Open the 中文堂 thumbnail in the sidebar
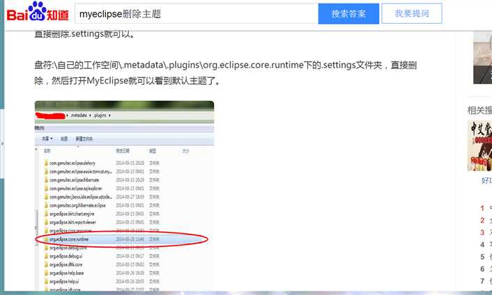The width and height of the screenshot is (492, 295). coord(479,145)
